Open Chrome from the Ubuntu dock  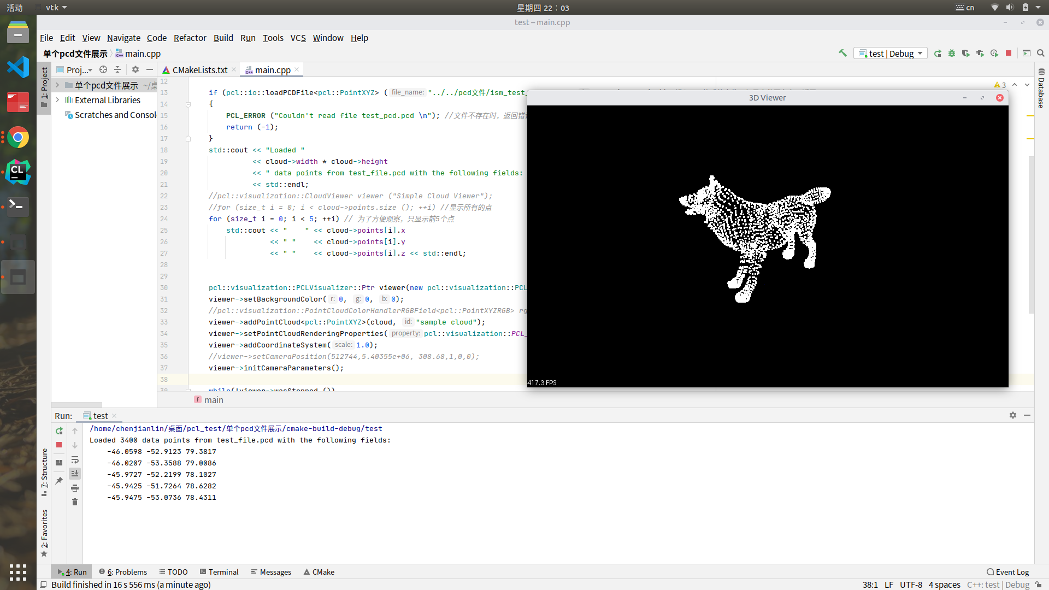18,138
